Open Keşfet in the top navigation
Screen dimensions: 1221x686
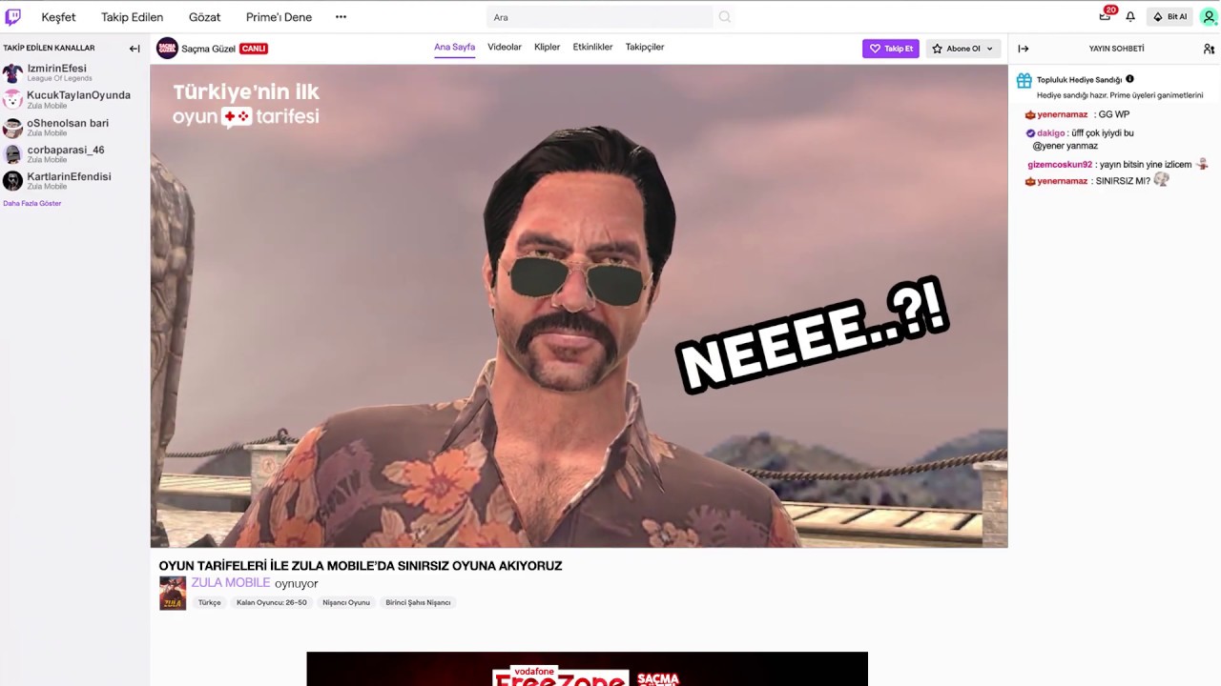[x=58, y=17]
